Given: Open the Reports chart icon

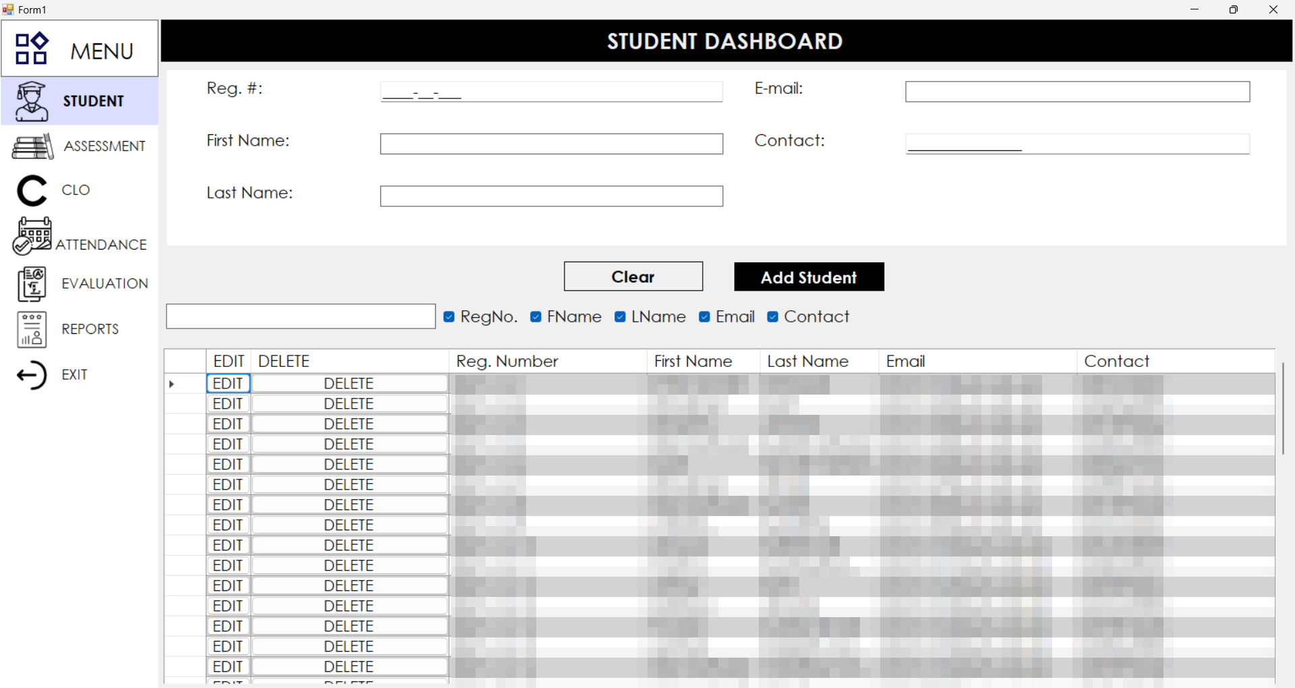Looking at the screenshot, I should (32, 329).
